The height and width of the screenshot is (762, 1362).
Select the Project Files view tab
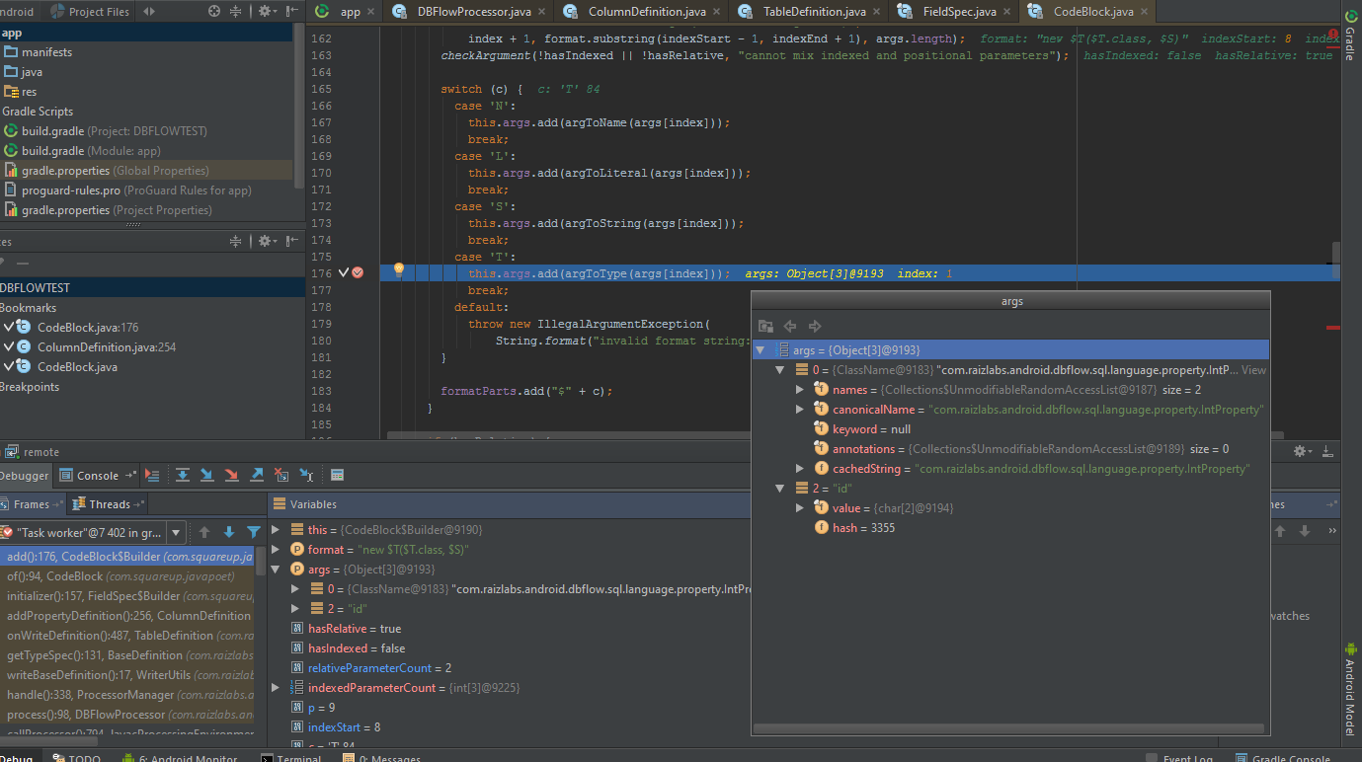pos(89,12)
